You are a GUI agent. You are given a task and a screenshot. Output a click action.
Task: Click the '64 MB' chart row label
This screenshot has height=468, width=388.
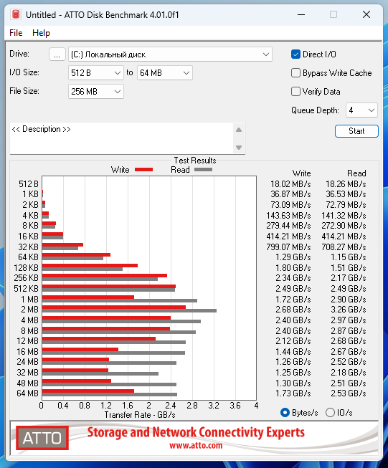pyautogui.click(x=27, y=393)
